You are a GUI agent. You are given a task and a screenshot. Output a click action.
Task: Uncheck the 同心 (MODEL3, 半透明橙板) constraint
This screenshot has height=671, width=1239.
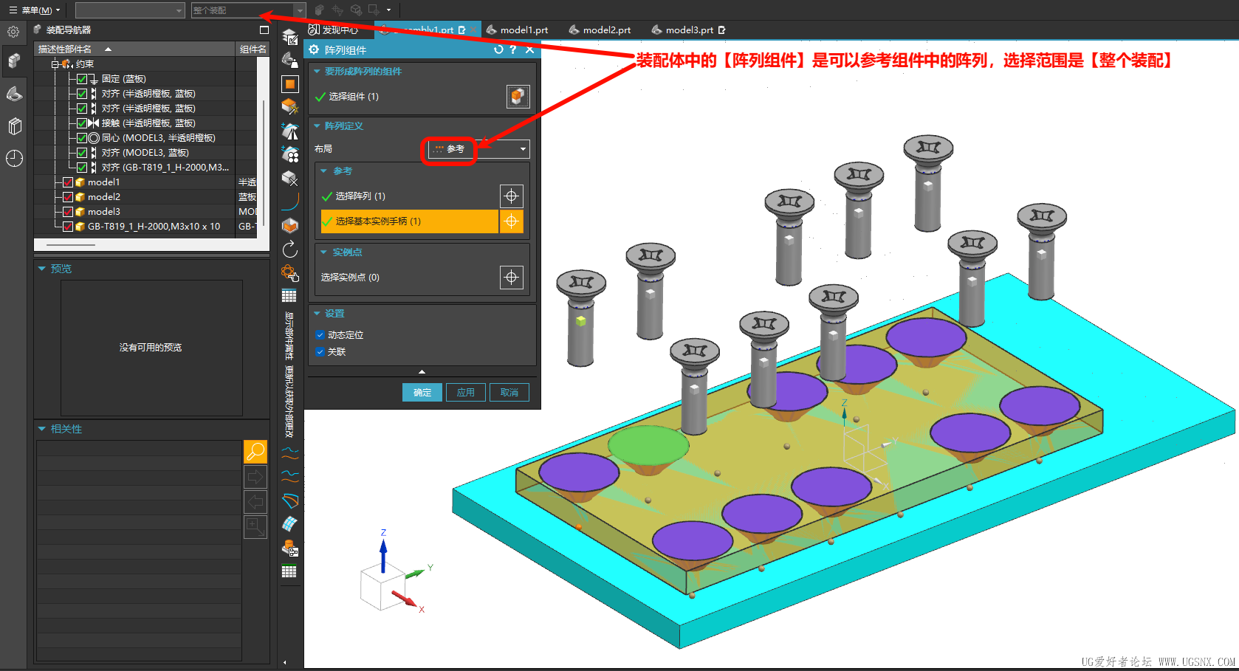tap(82, 138)
